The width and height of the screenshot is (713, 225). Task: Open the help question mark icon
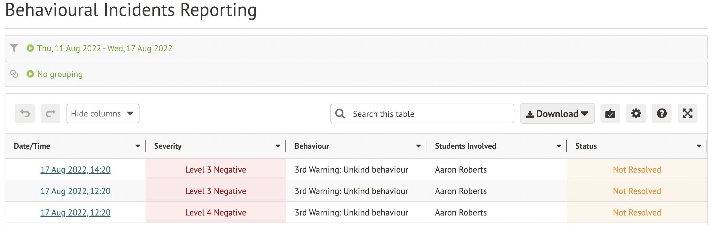(662, 113)
